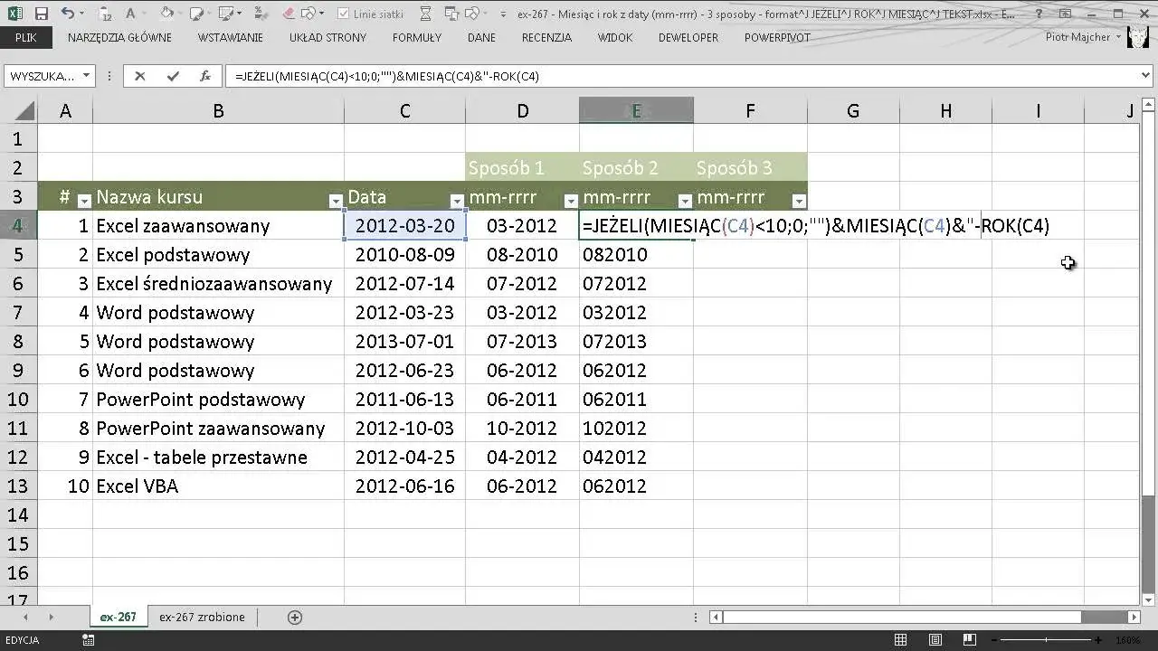The image size is (1158, 651).
Task: Open FORMUŁY ribbon tab
Action: pos(417,37)
